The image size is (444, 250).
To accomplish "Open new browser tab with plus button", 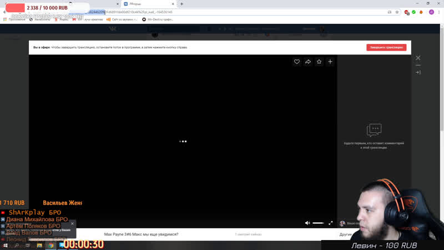I will 181,4.
